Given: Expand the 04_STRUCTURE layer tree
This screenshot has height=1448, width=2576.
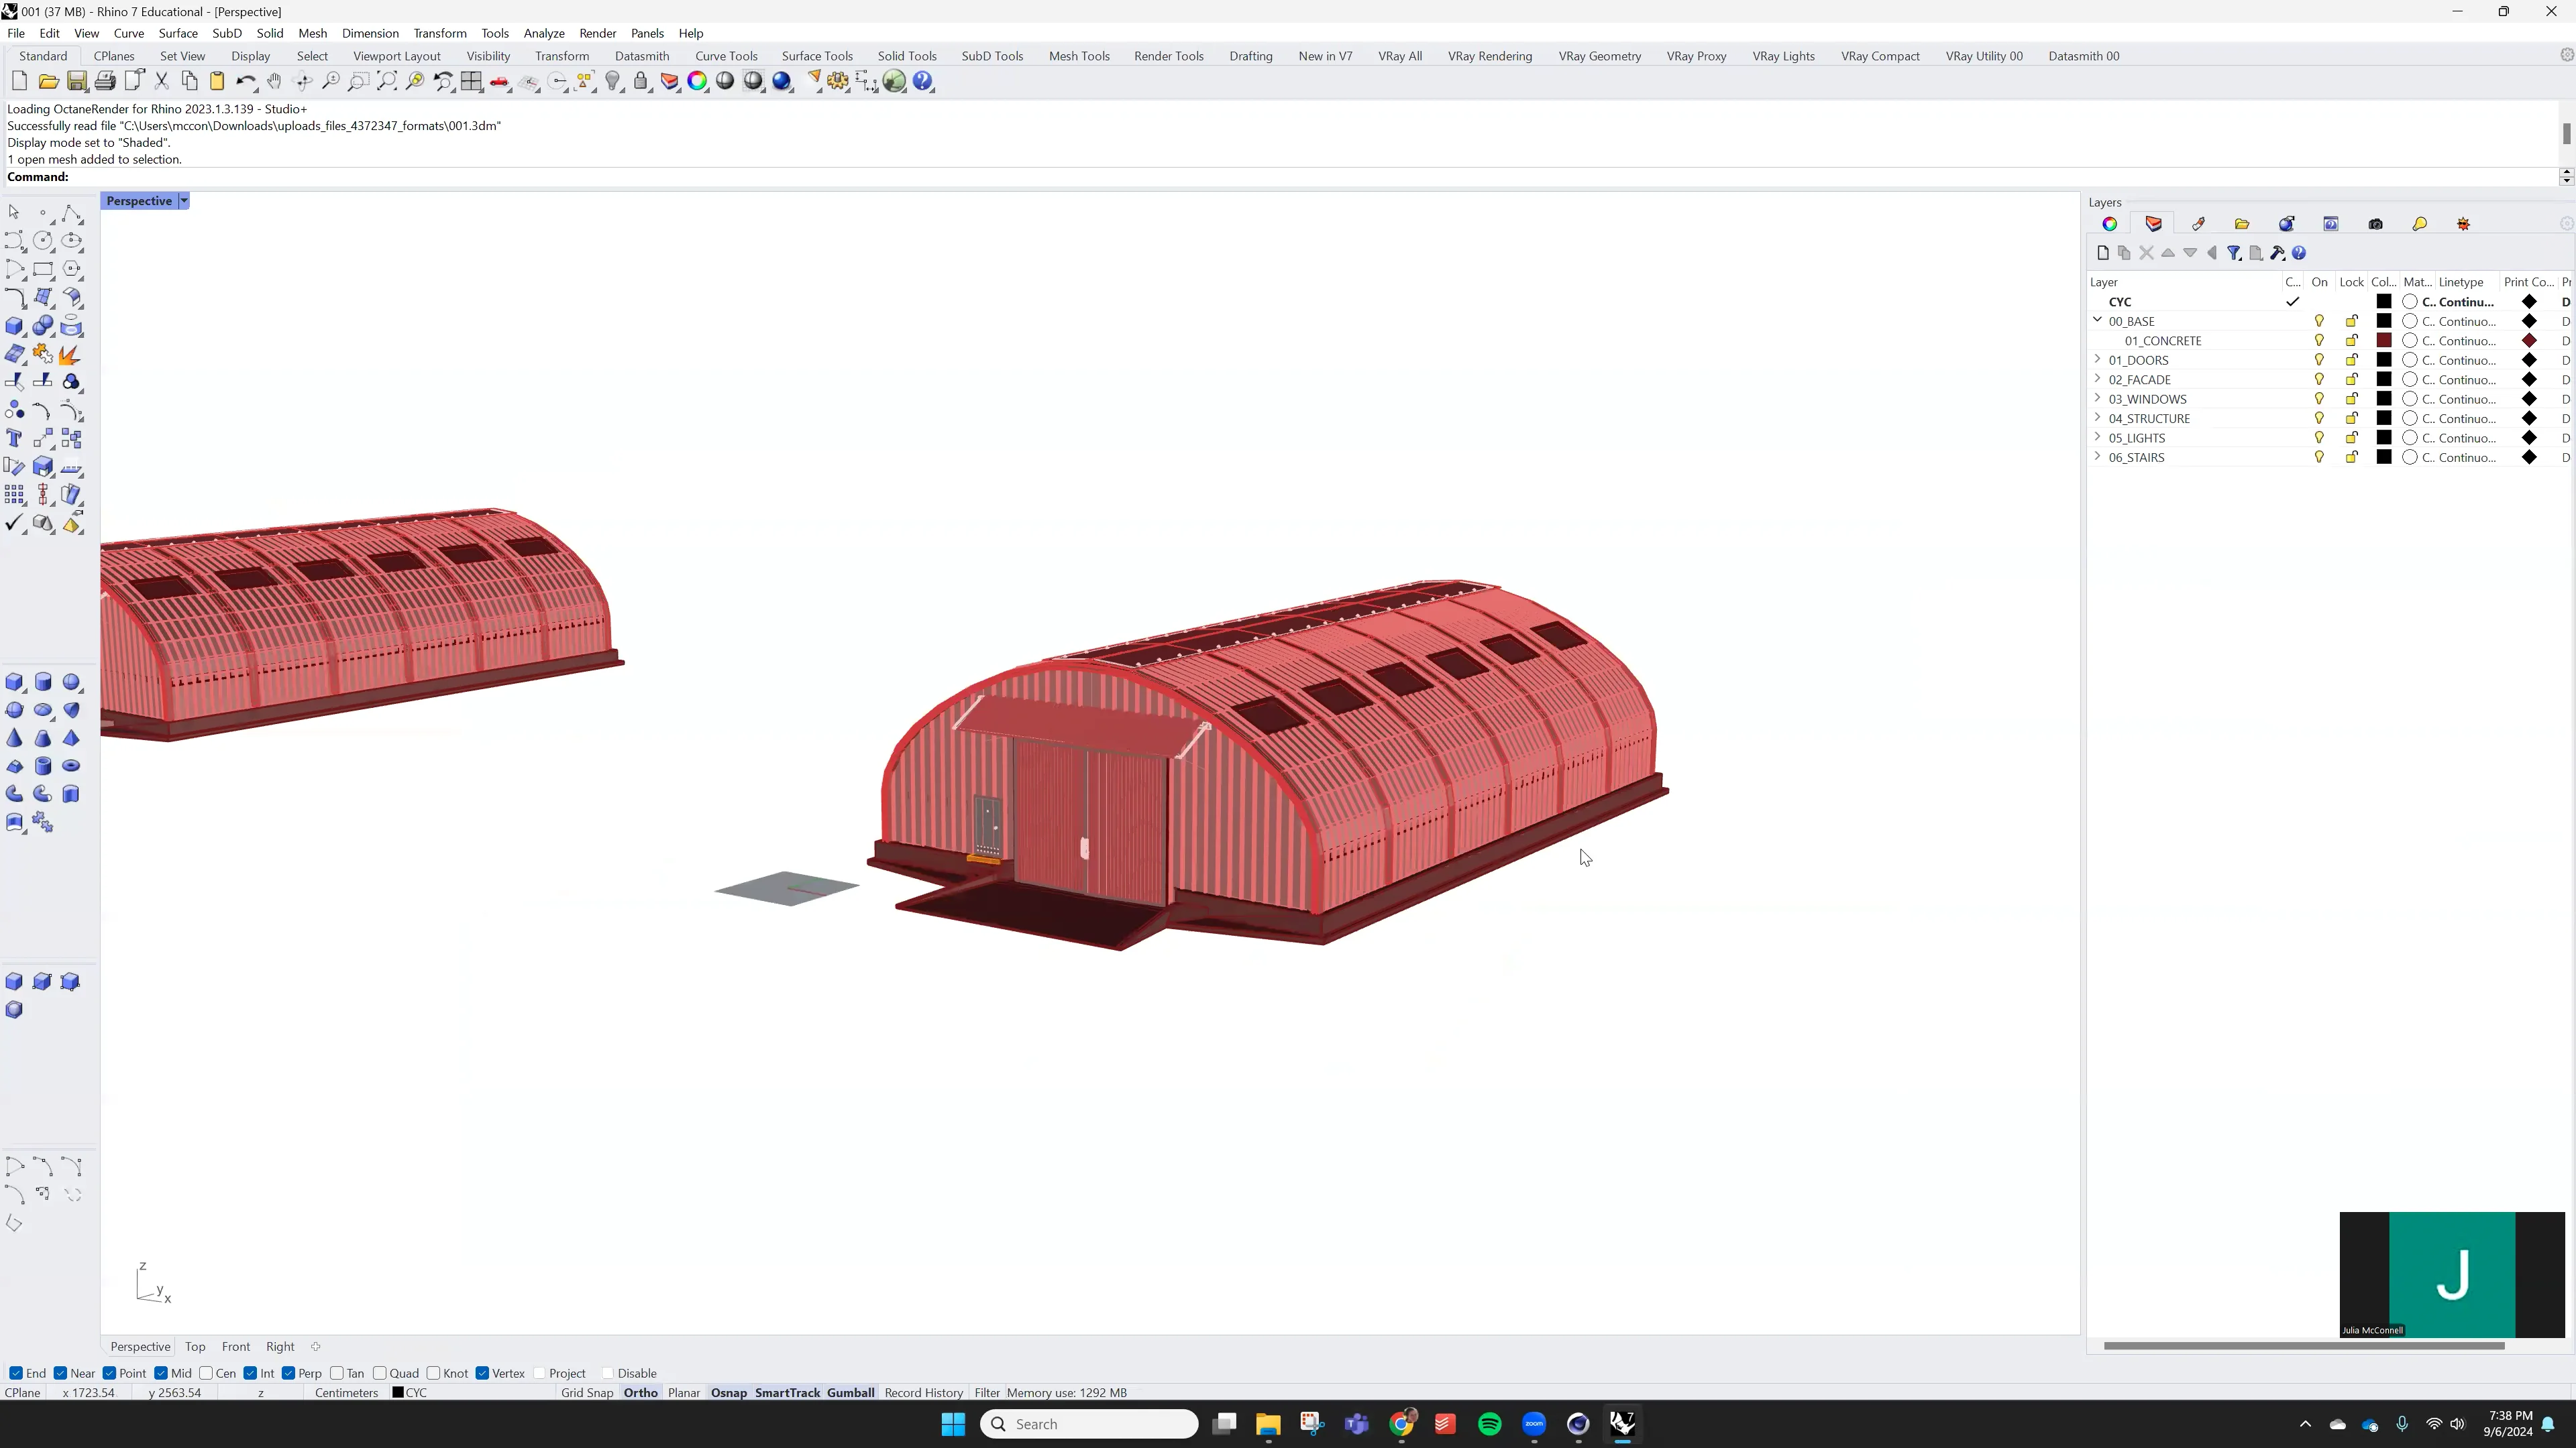Looking at the screenshot, I should (2097, 418).
